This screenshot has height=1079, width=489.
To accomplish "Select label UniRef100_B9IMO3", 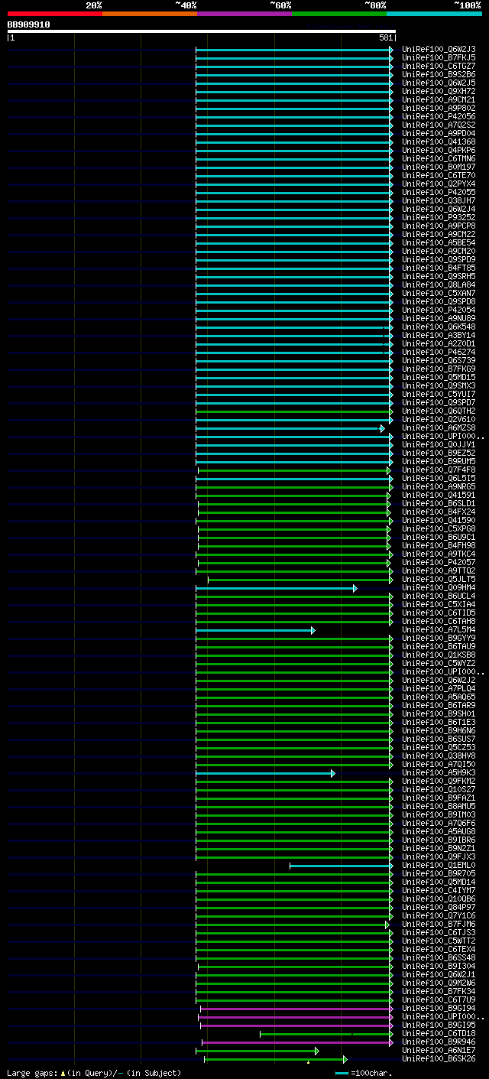I will pos(439,814).
